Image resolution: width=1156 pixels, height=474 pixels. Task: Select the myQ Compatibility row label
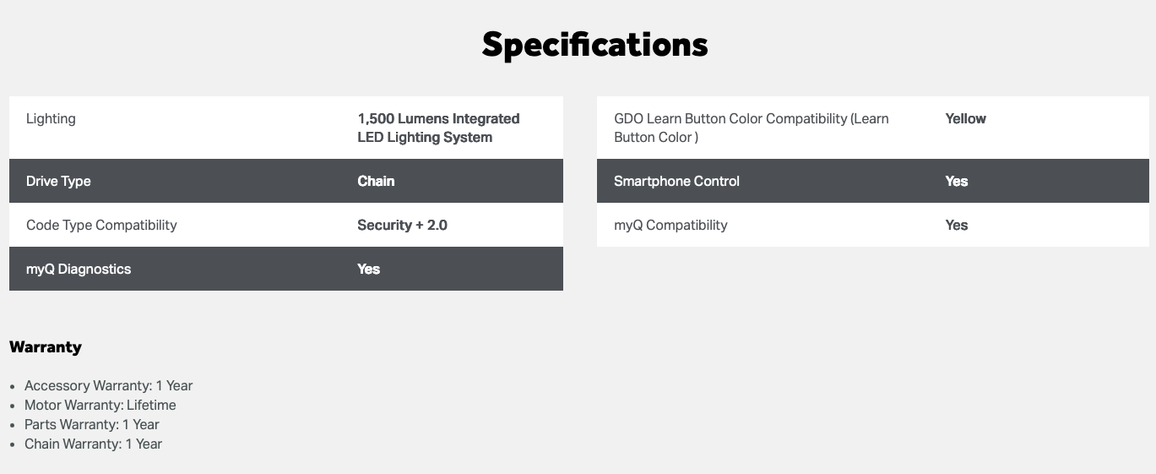pos(670,225)
